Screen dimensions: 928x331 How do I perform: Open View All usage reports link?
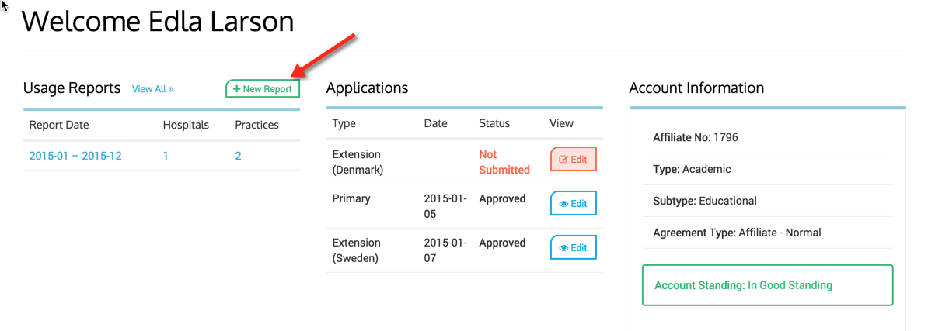pos(152,89)
